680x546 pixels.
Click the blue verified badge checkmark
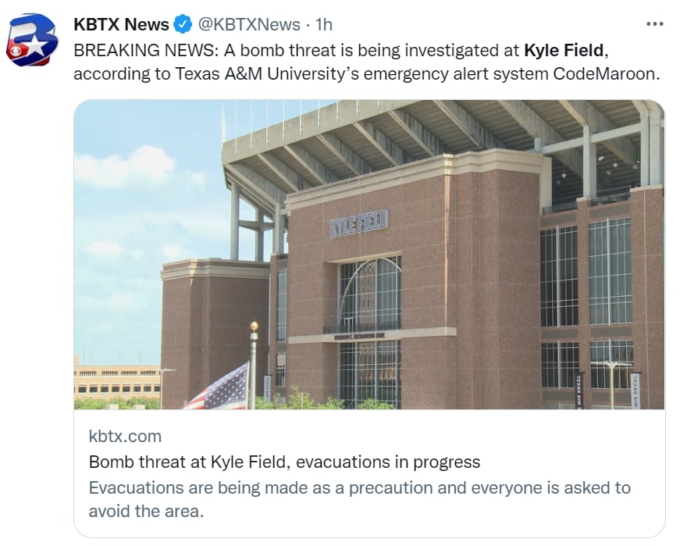(183, 24)
